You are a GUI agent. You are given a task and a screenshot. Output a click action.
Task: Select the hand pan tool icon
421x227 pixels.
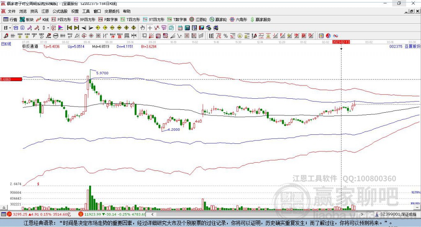143,27
